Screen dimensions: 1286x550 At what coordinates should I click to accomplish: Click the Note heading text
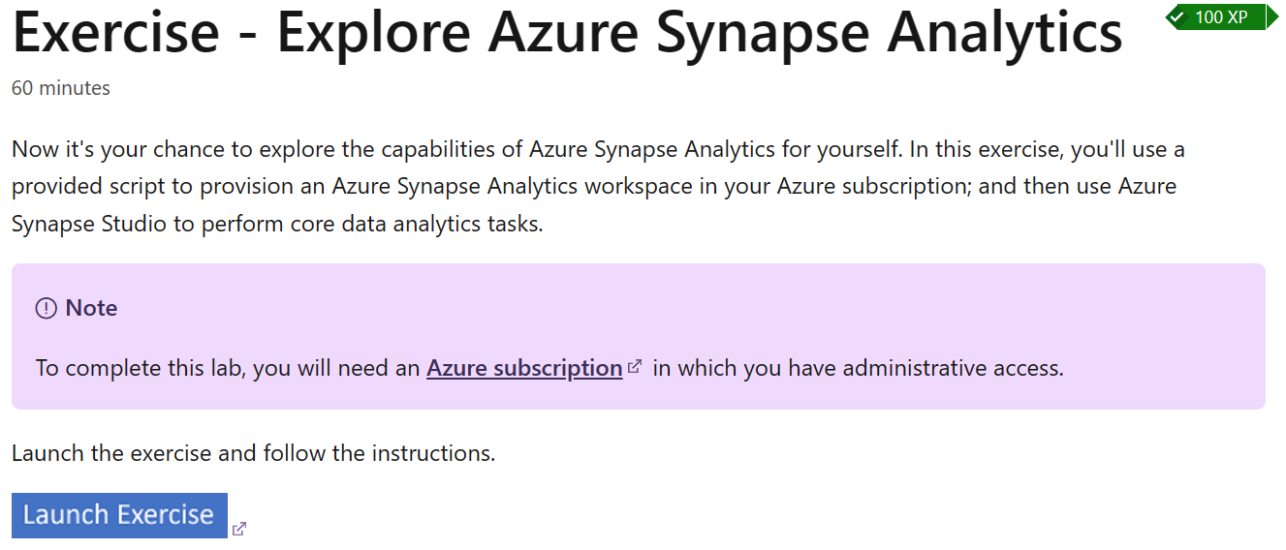pyautogui.click(x=91, y=308)
